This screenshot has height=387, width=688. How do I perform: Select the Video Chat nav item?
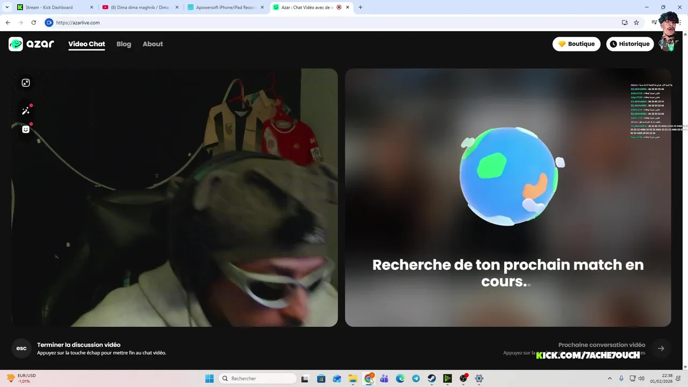[x=87, y=44]
